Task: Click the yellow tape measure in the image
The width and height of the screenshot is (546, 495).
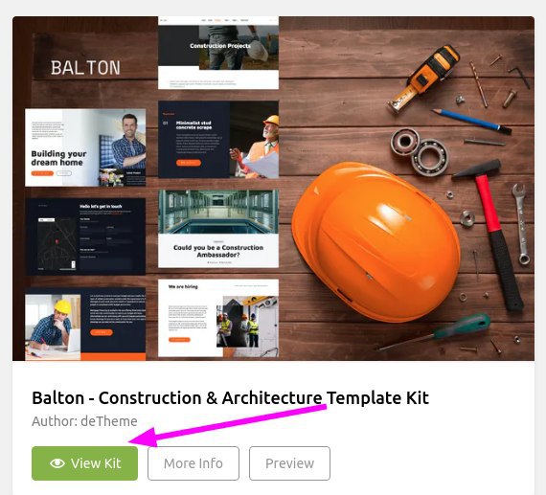Action: (423, 79)
